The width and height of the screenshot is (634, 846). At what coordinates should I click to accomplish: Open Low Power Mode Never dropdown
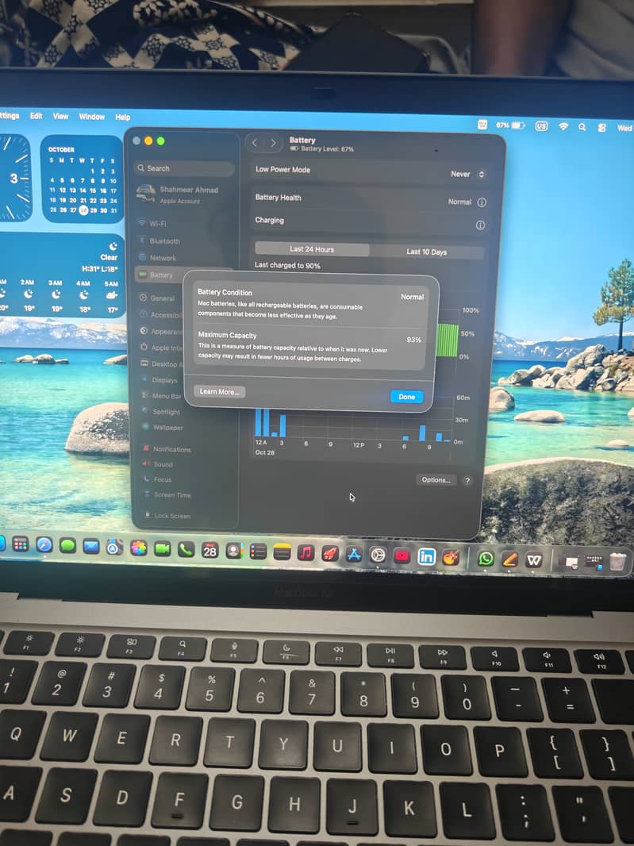click(x=468, y=174)
